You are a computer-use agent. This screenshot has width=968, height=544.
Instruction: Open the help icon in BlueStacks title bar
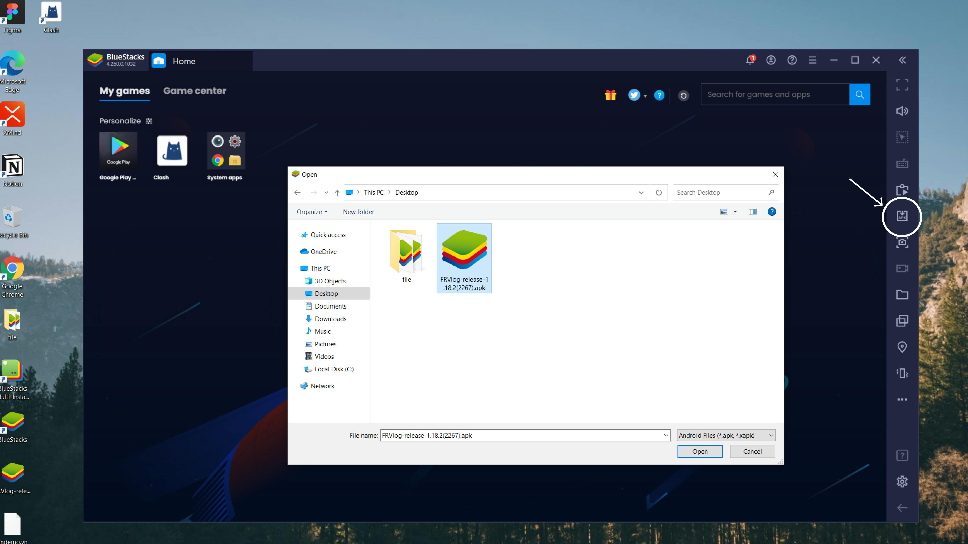792,60
